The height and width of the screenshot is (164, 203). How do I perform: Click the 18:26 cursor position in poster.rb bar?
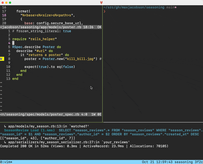(x=88, y=27)
